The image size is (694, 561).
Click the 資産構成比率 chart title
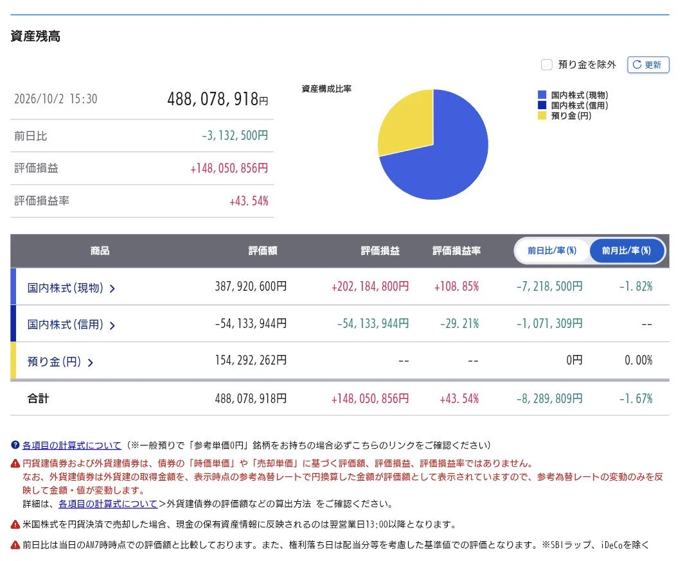pos(326,89)
